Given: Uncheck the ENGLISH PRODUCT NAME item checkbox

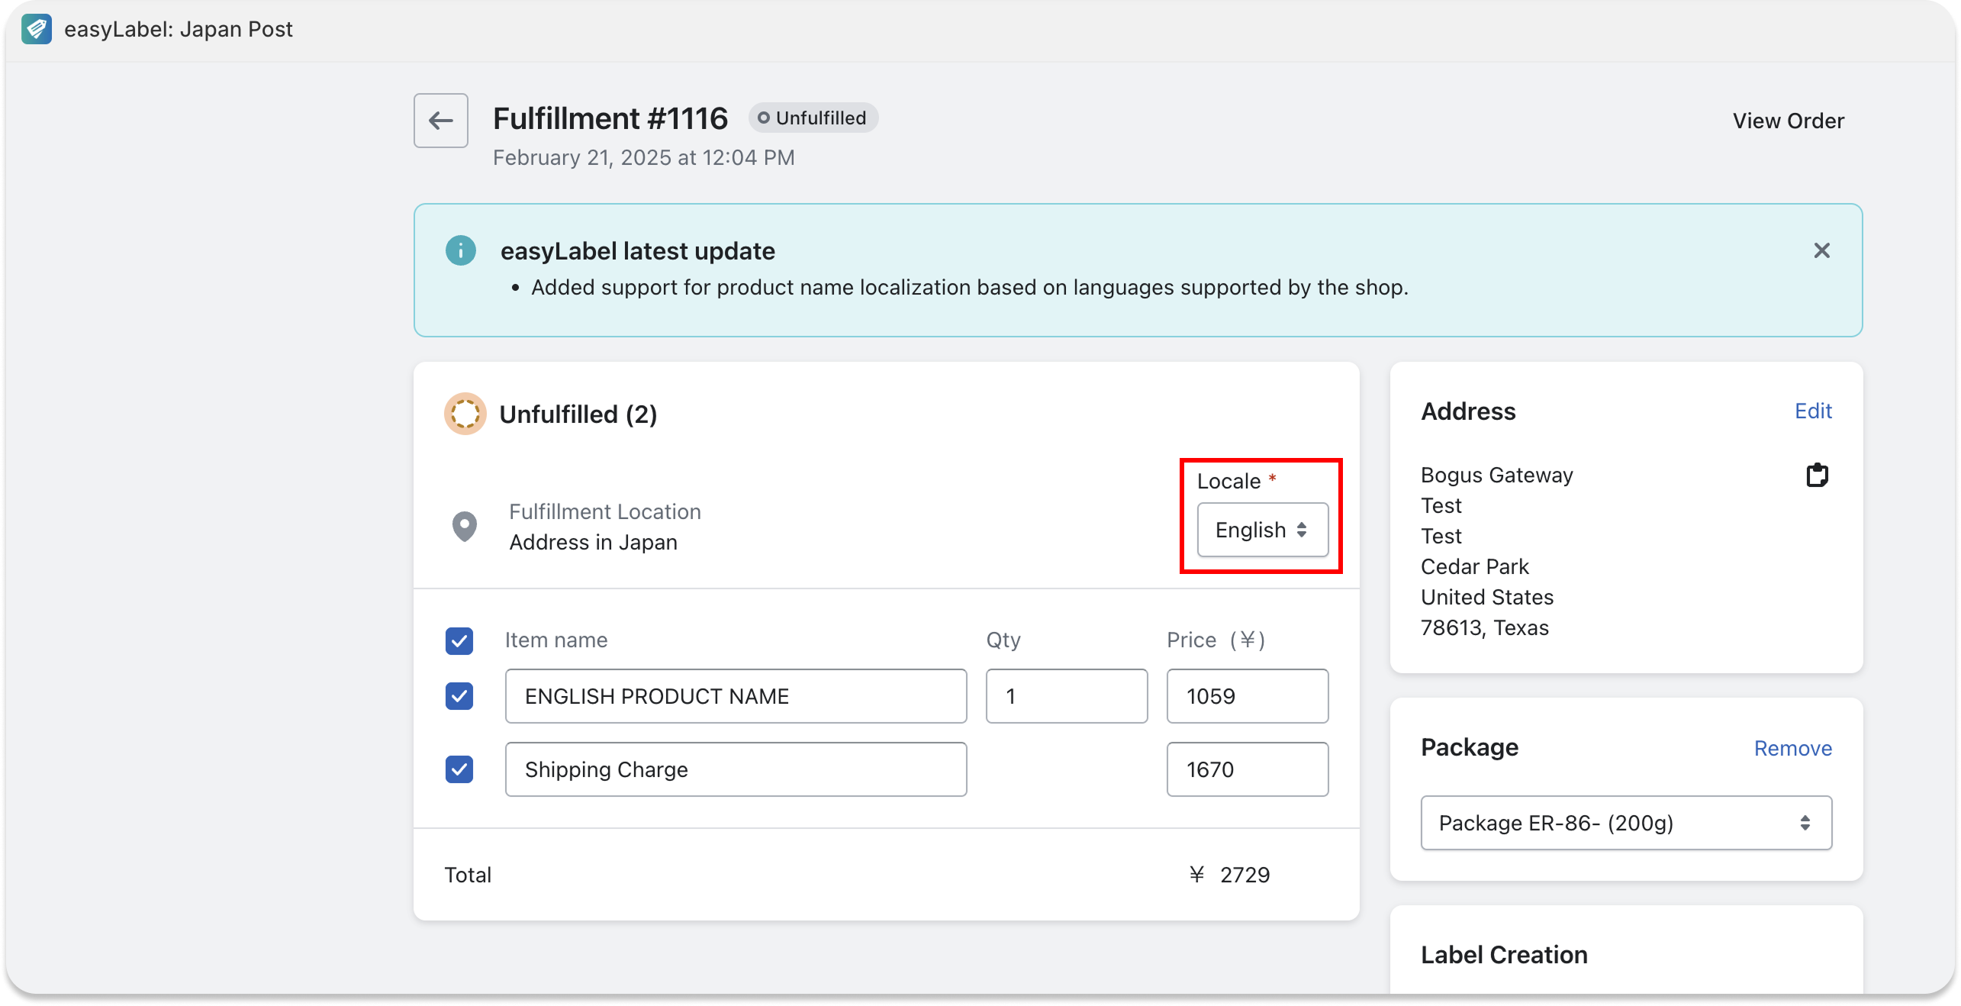Looking at the screenshot, I should [459, 695].
